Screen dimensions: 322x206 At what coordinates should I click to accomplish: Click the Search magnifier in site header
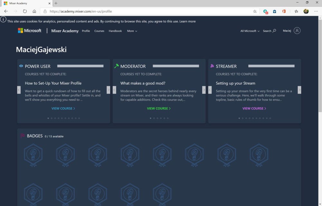pos(274,31)
